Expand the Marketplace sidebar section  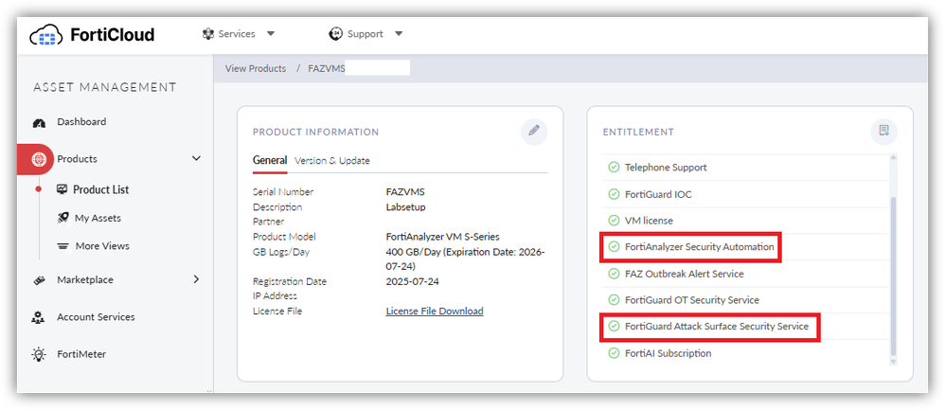(x=196, y=279)
